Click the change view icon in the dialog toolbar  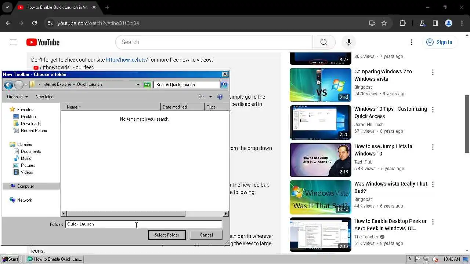(202, 97)
